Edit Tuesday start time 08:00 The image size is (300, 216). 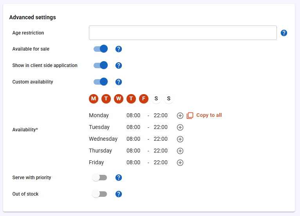click(x=133, y=127)
